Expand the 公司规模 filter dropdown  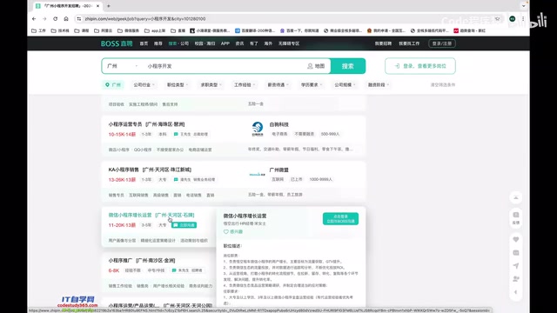click(x=345, y=85)
